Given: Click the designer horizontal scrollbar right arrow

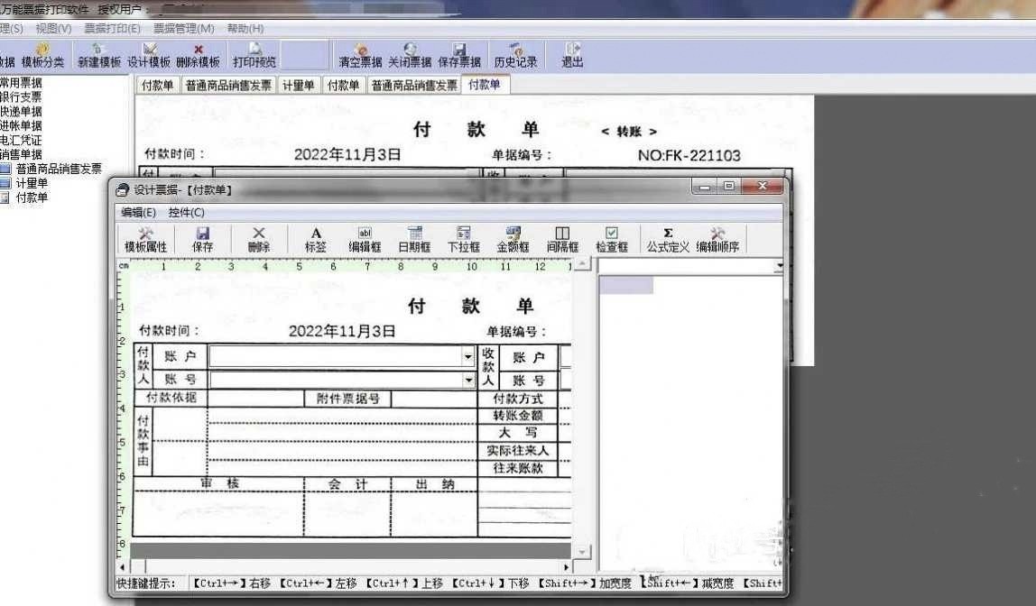Looking at the screenshot, I should pos(566,567).
